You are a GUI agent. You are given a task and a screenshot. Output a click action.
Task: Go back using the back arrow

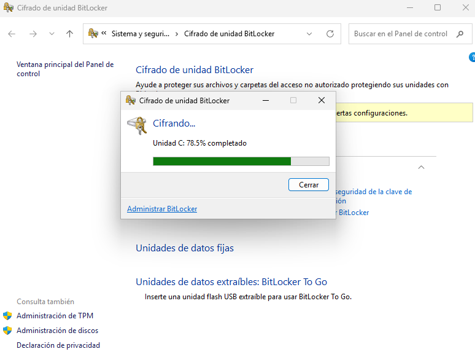(12, 34)
